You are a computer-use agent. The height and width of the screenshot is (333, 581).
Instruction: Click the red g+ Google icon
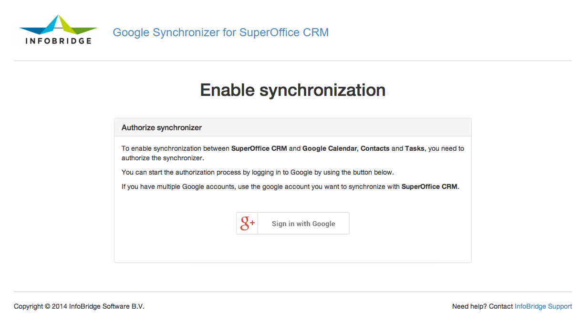(247, 223)
